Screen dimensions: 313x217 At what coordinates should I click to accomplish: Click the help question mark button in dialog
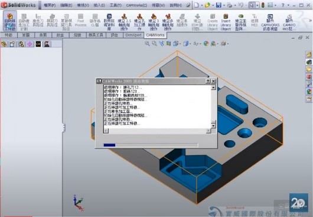[208, 81]
